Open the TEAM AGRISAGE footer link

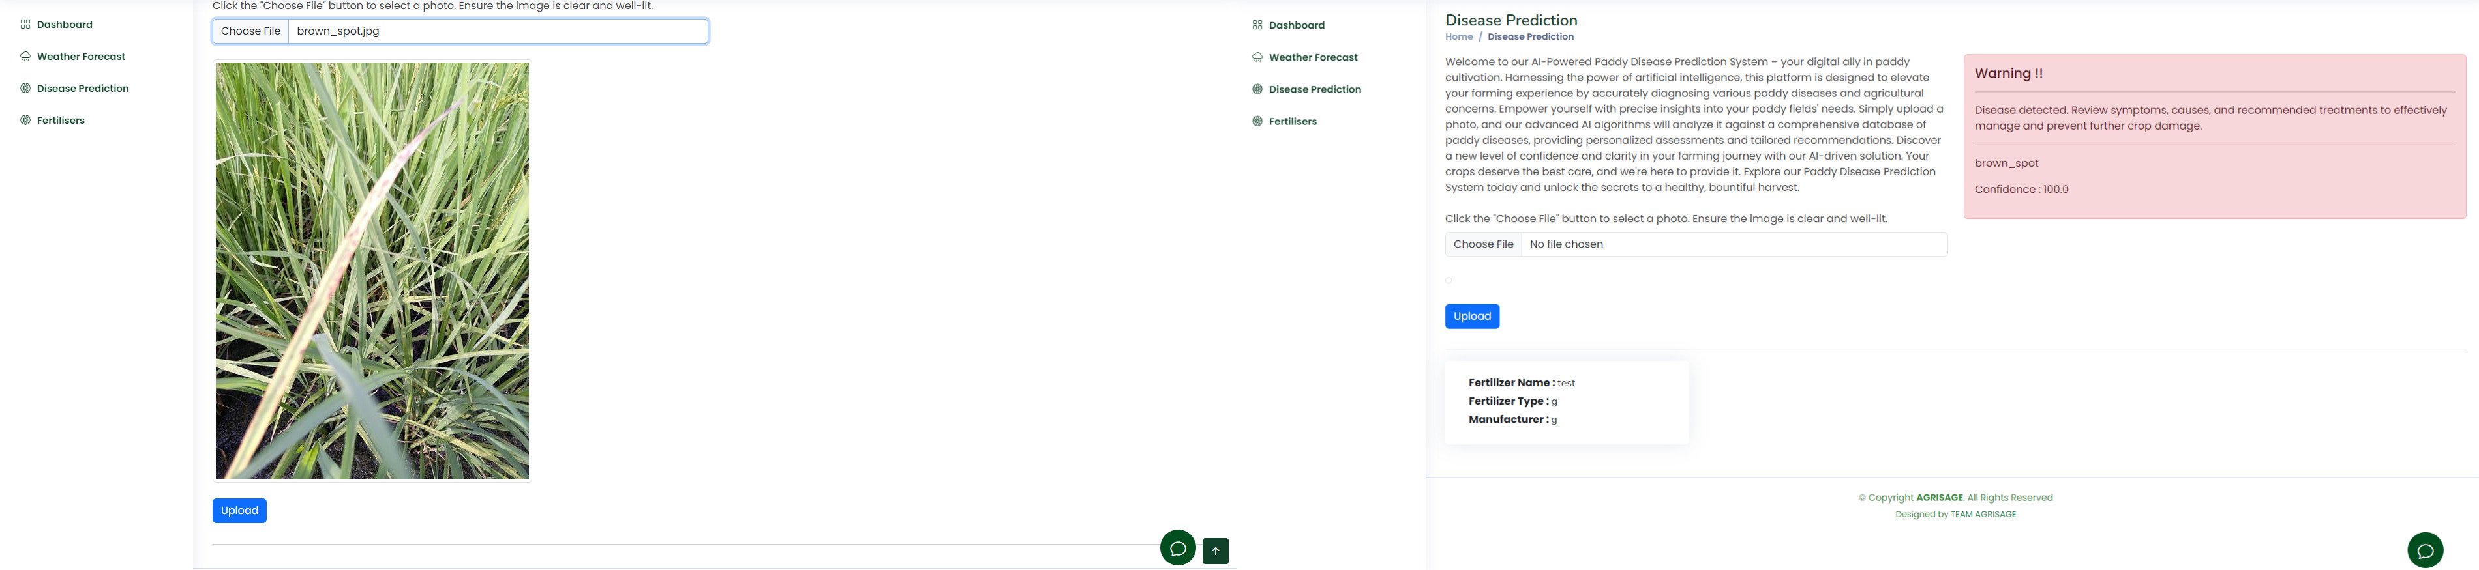click(x=1983, y=514)
